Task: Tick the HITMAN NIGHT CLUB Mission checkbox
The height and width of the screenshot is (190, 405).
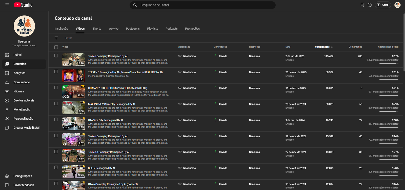Action: 56,87
